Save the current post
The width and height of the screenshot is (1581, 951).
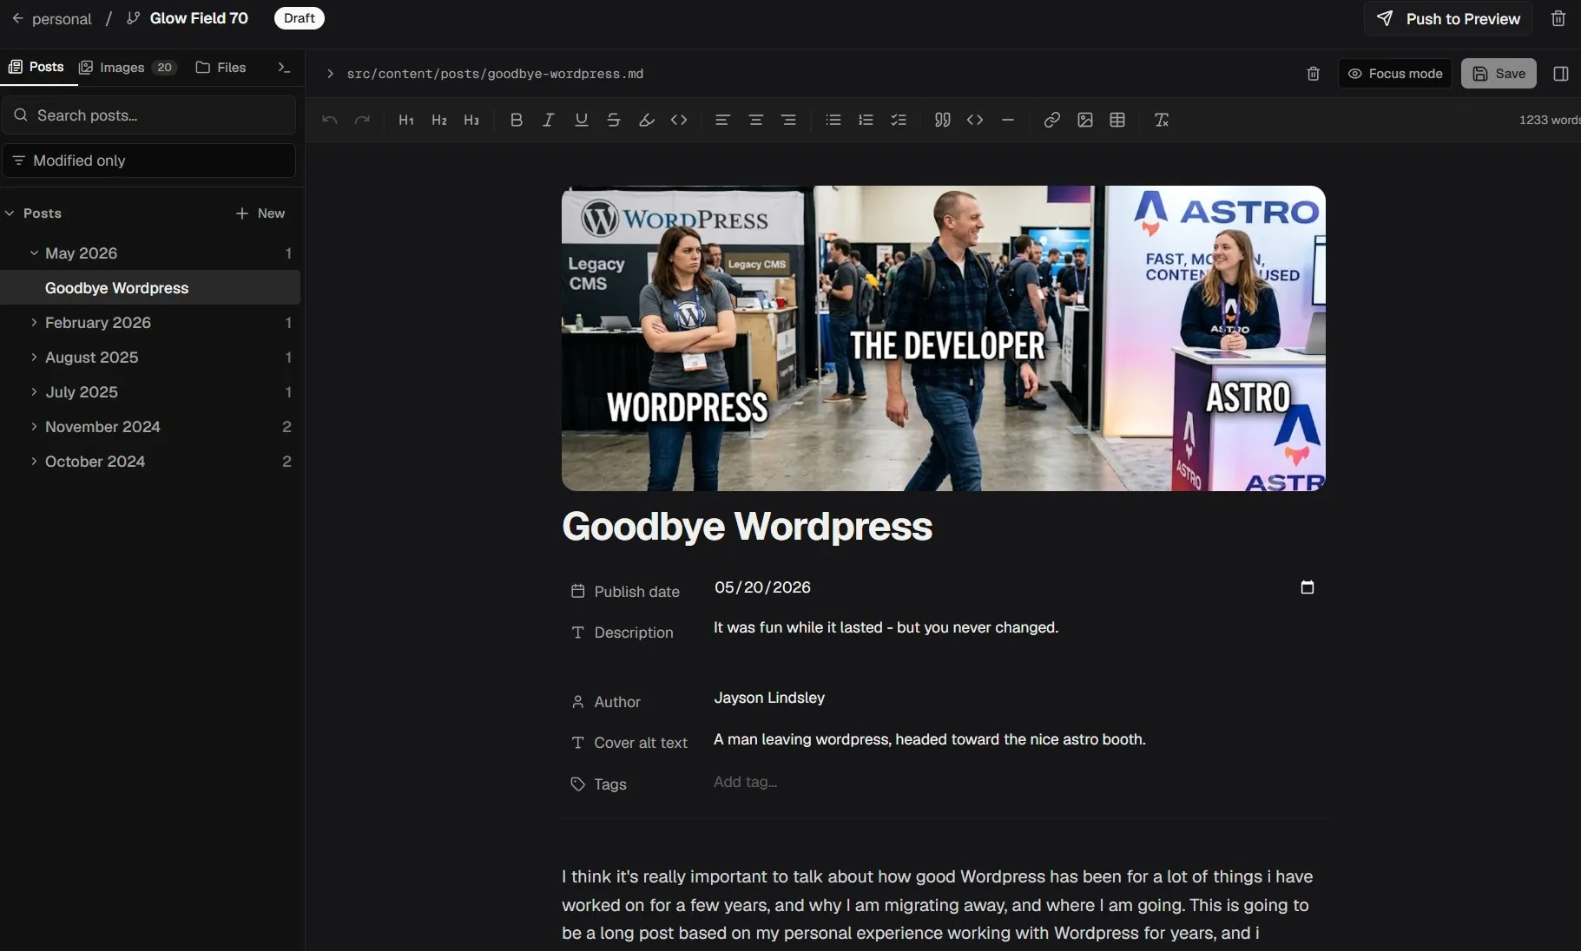pyautogui.click(x=1499, y=74)
